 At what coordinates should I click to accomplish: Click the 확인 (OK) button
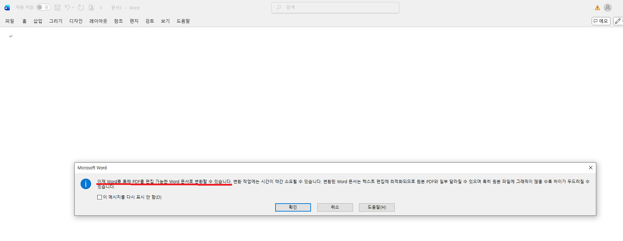click(x=293, y=207)
